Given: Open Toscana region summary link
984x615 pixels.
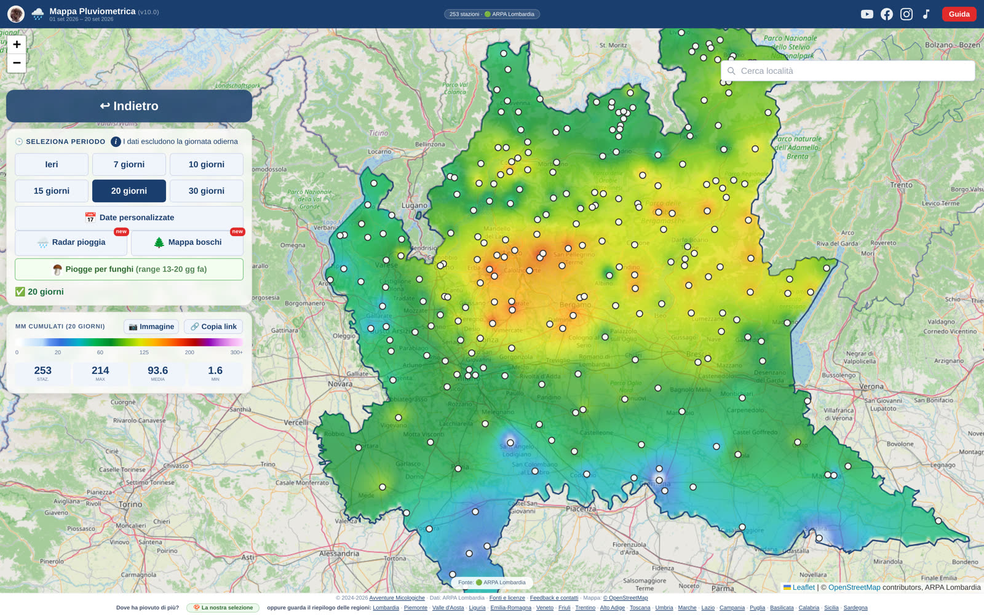Looking at the screenshot, I should (640, 608).
